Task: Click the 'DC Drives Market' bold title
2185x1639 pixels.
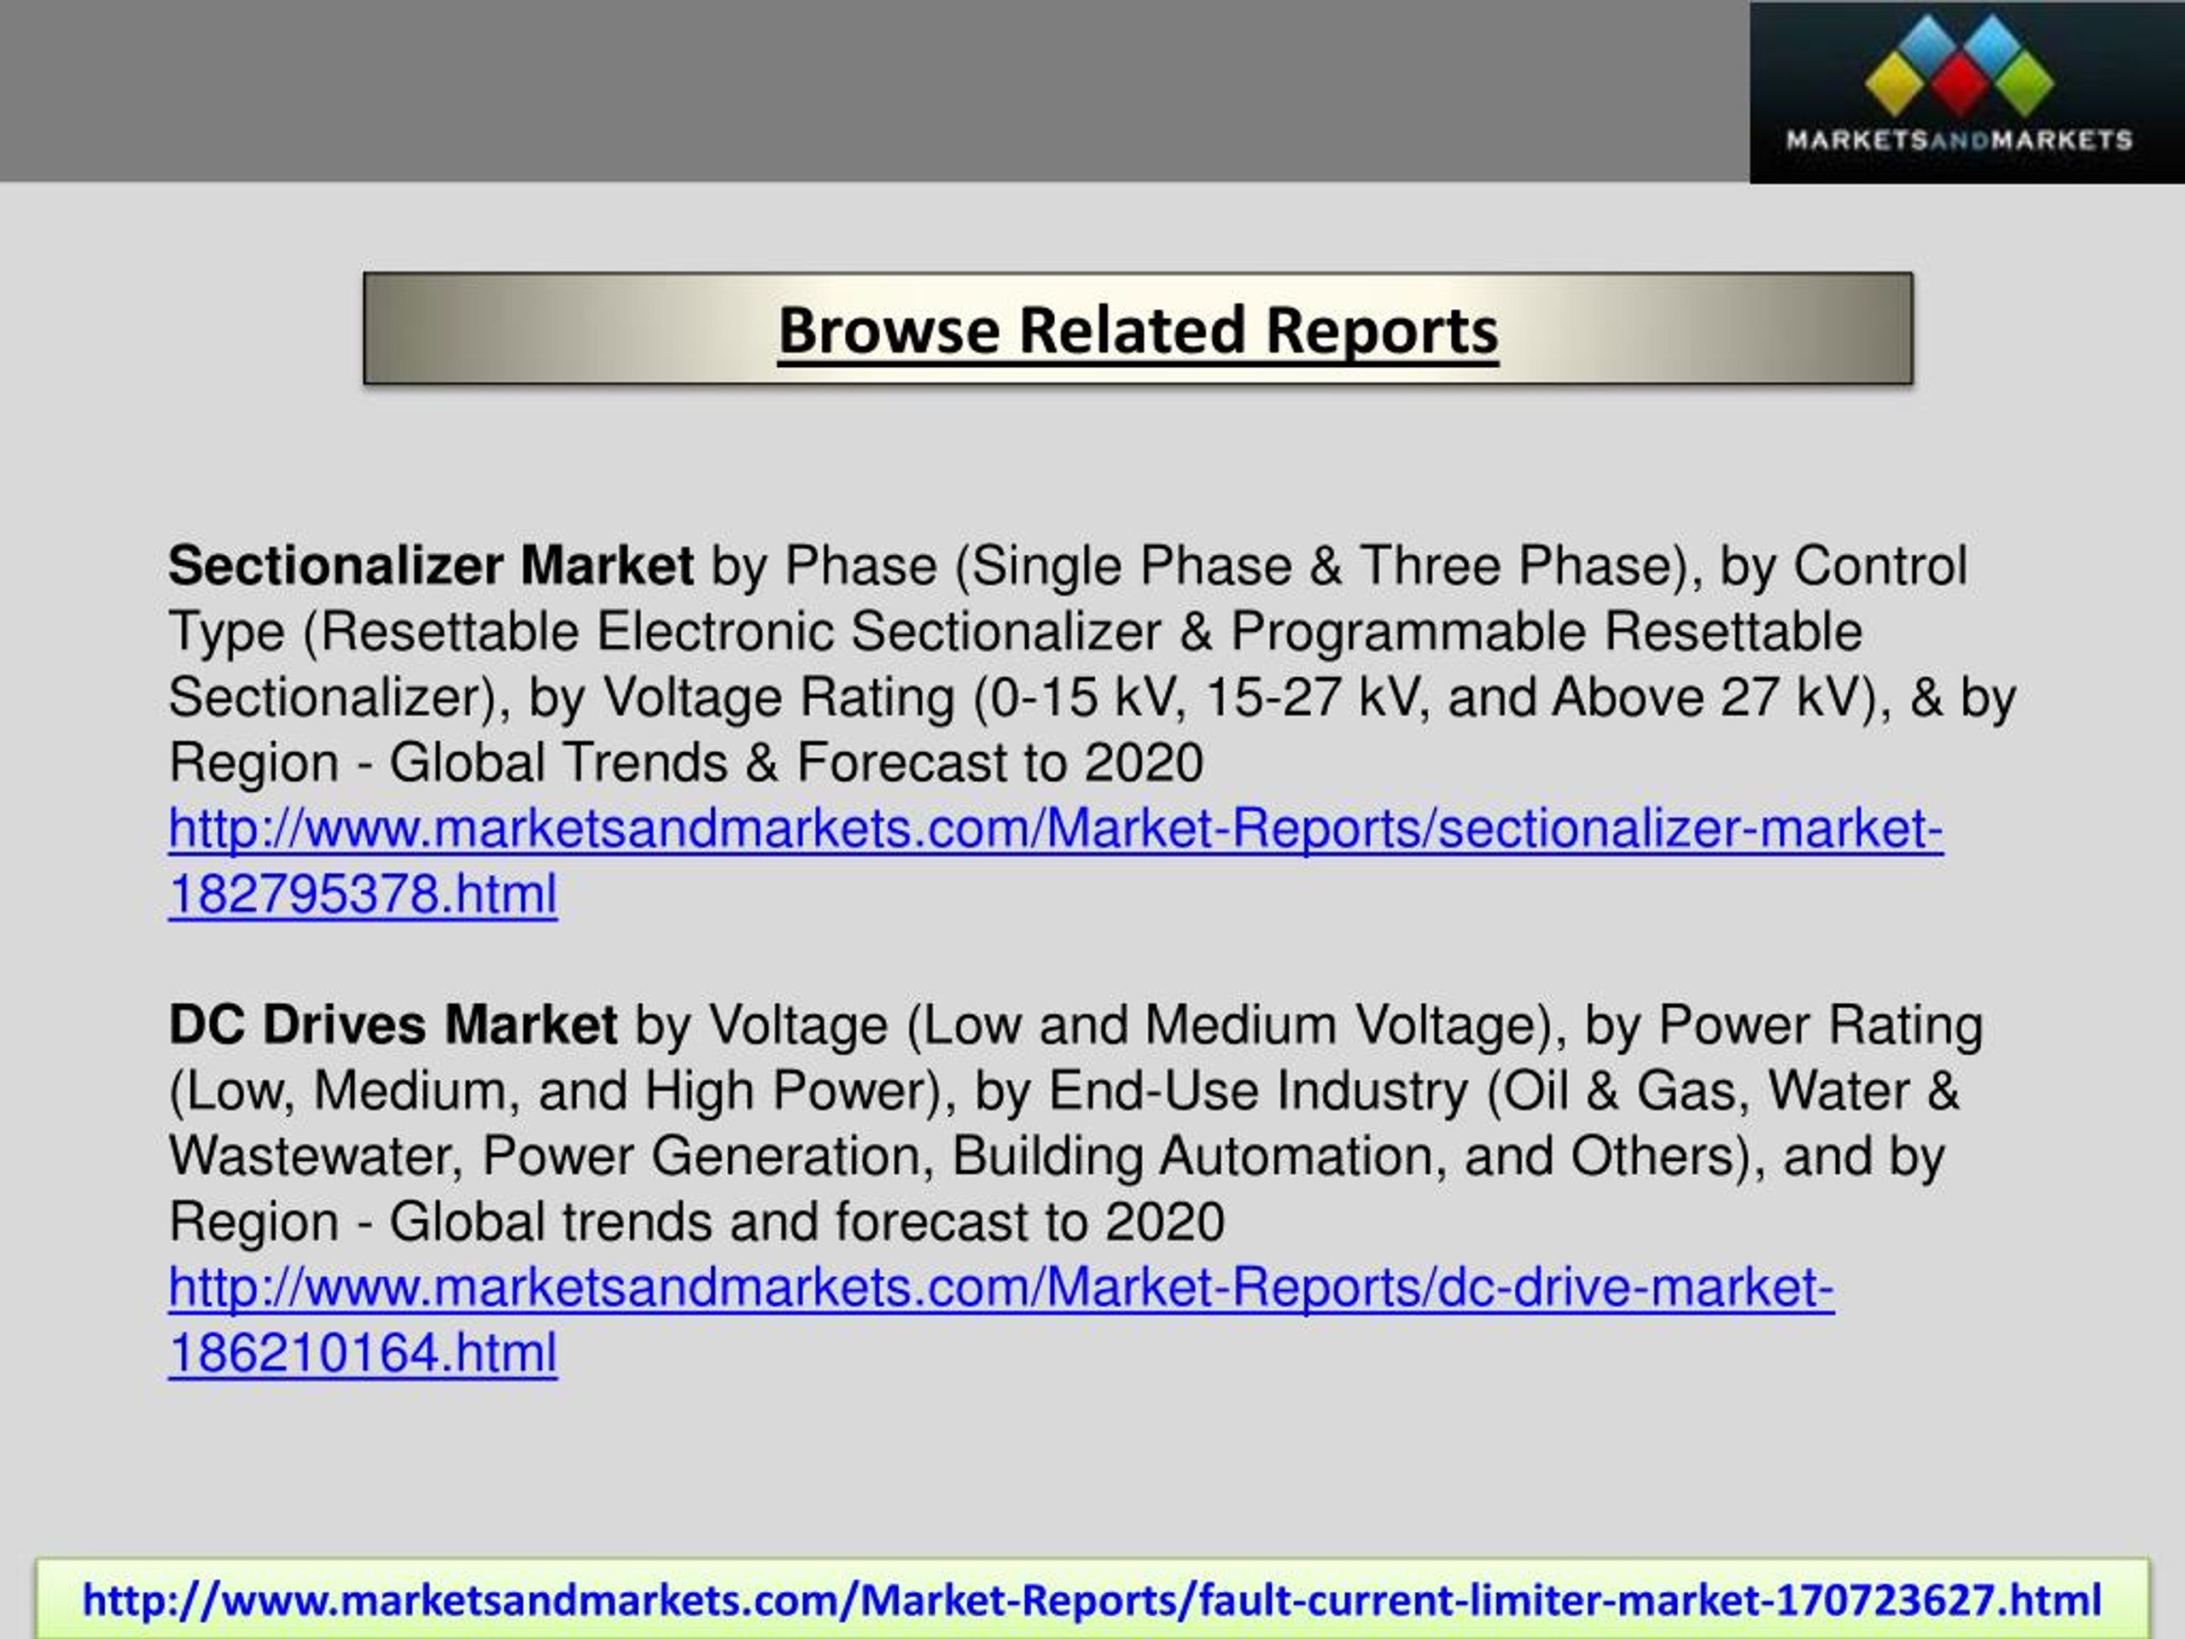Action: 393,1024
